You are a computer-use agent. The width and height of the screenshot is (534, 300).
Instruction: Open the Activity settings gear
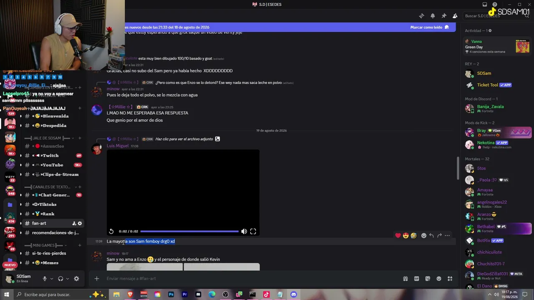tap(490, 30)
